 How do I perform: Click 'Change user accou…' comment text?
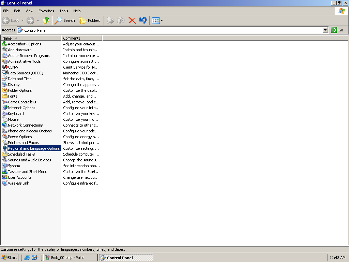pyautogui.click(x=81, y=177)
